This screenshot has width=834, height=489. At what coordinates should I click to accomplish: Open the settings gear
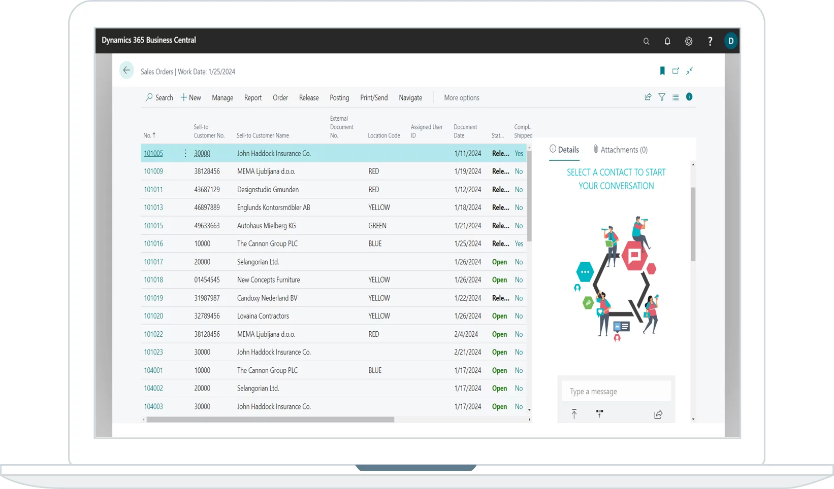(688, 42)
